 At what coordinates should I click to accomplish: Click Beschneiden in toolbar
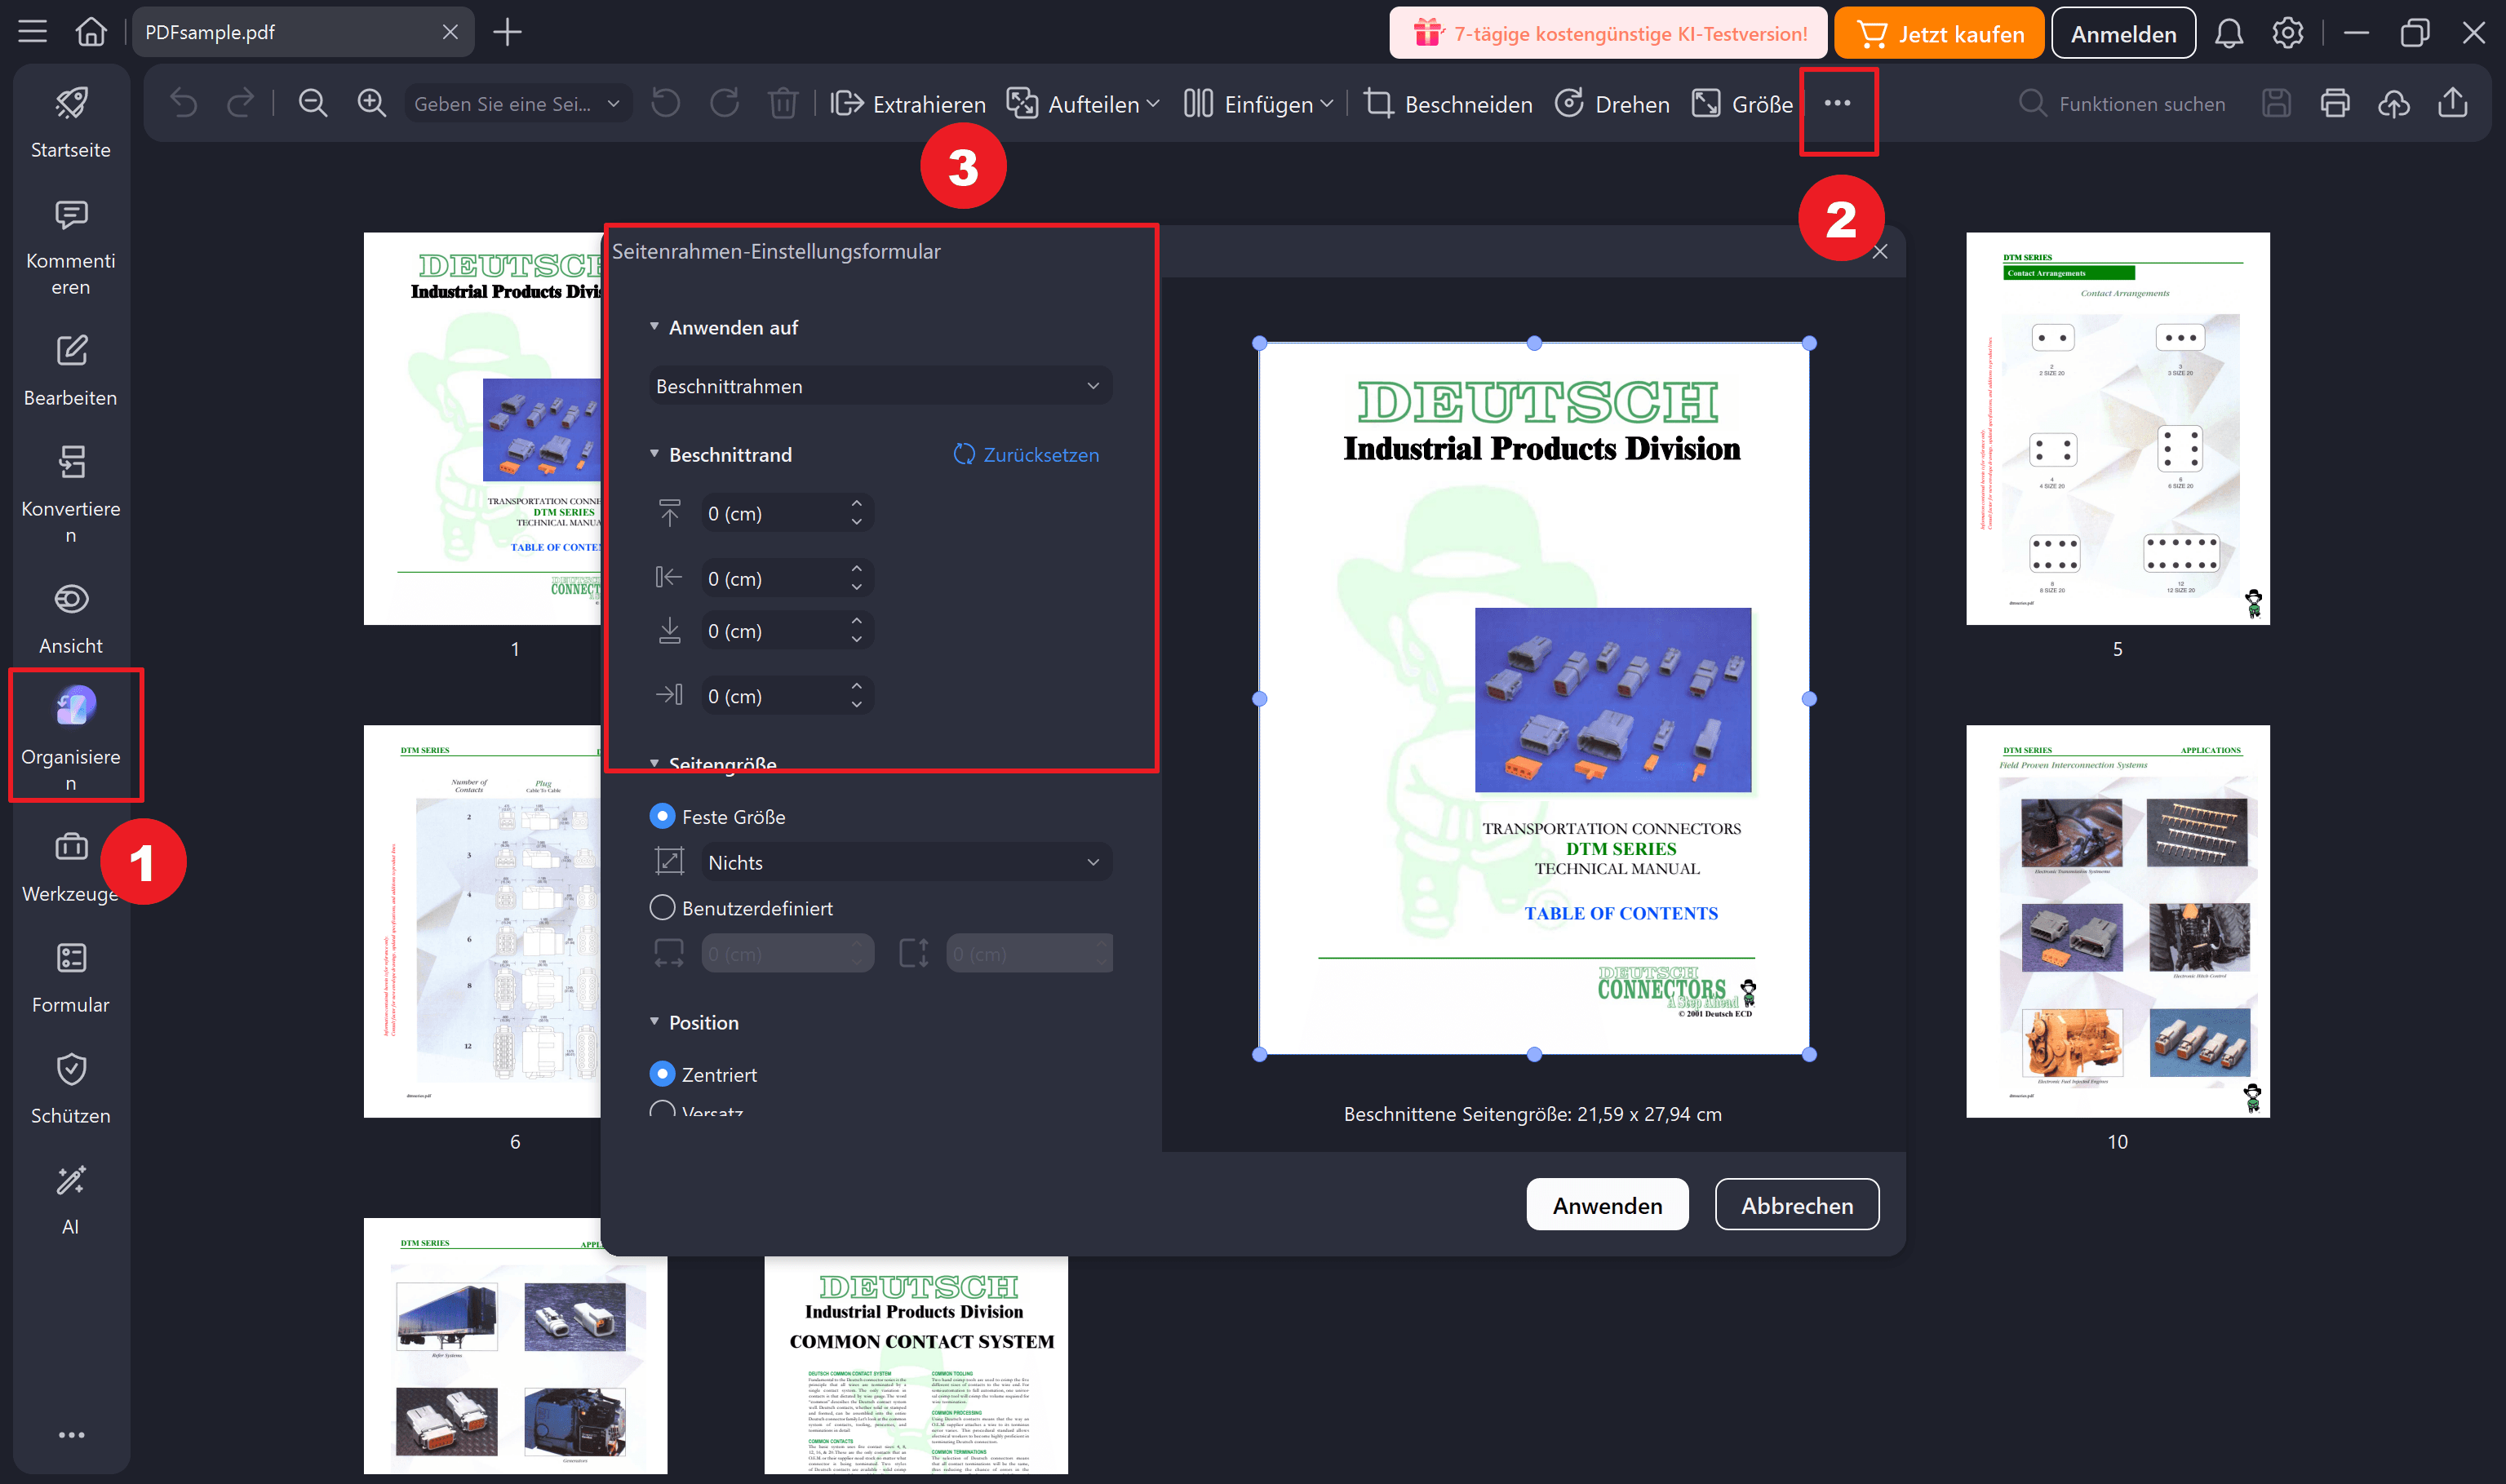pos(1448,103)
